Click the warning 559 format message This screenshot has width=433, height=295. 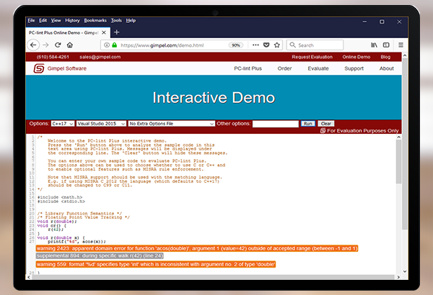tap(156, 265)
